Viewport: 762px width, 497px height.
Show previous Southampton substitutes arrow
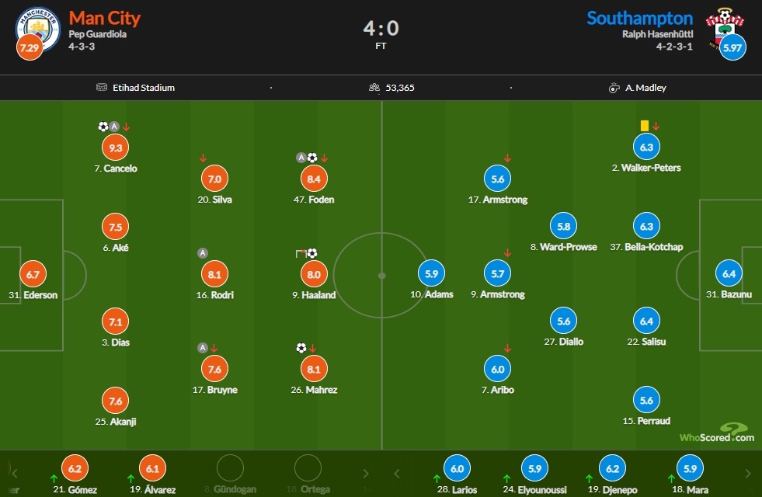pos(397,473)
